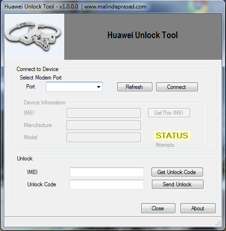Close the tool with Close button
This screenshot has height=231, width=226.
pyautogui.click(x=158, y=208)
